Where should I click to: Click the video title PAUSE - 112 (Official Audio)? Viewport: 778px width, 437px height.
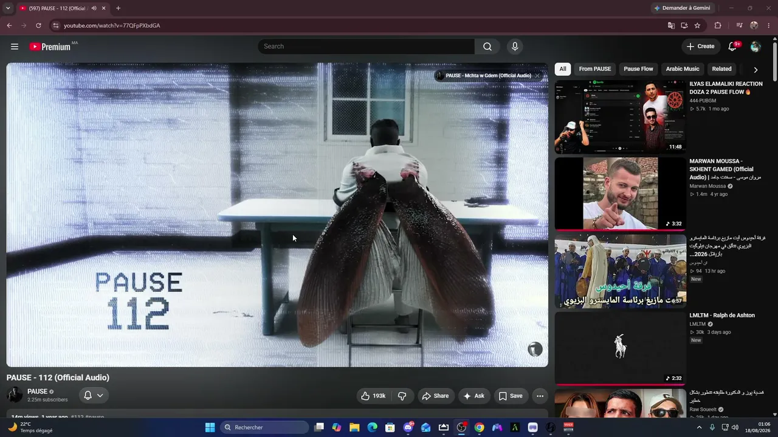pos(58,378)
